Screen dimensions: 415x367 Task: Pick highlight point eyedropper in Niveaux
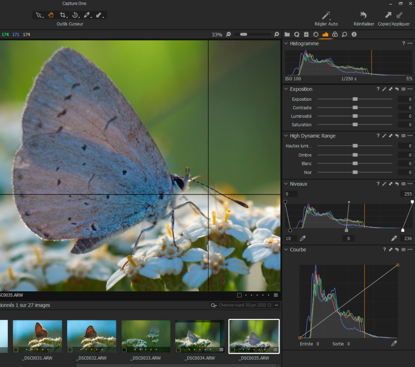click(x=394, y=238)
